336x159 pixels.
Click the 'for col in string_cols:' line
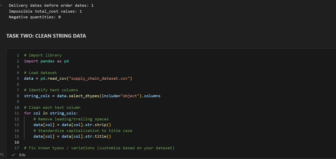(51, 113)
